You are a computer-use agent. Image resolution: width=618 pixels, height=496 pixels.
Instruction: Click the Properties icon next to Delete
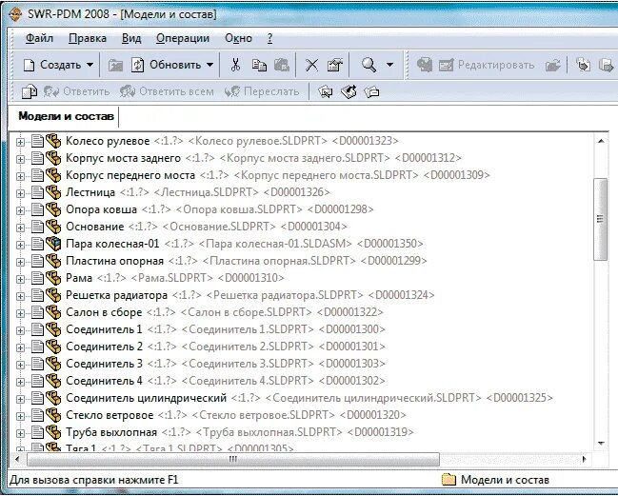click(x=335, y=65)
